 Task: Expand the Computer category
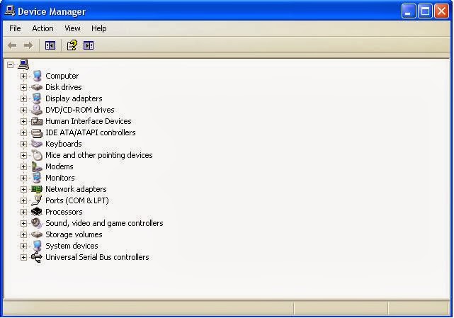[23, 76]
